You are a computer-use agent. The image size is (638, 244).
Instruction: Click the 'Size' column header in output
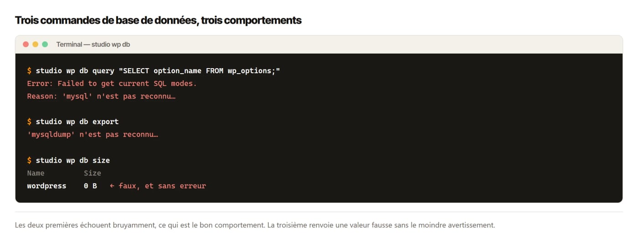coord(93,173)
